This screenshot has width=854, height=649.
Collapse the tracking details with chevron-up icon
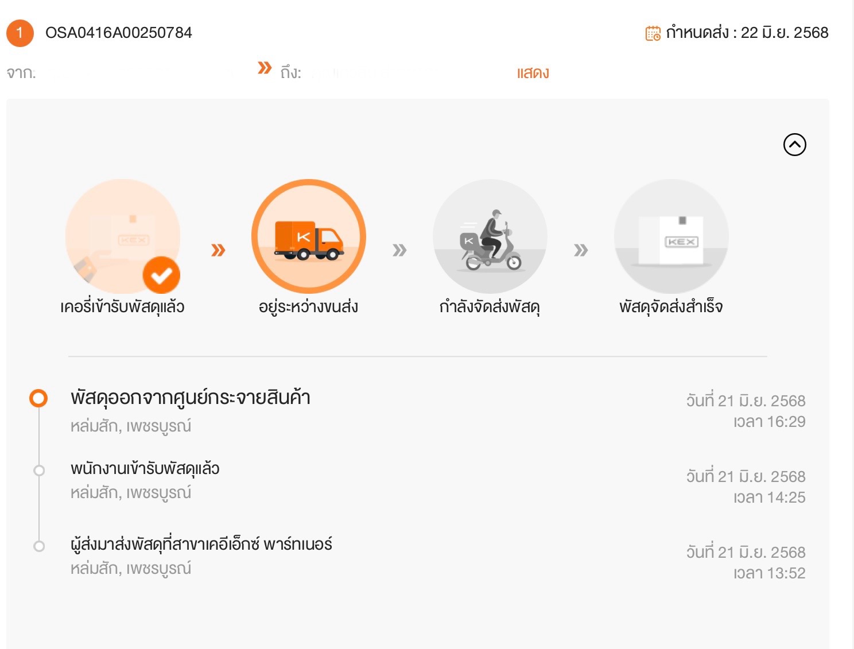point(795,145)
